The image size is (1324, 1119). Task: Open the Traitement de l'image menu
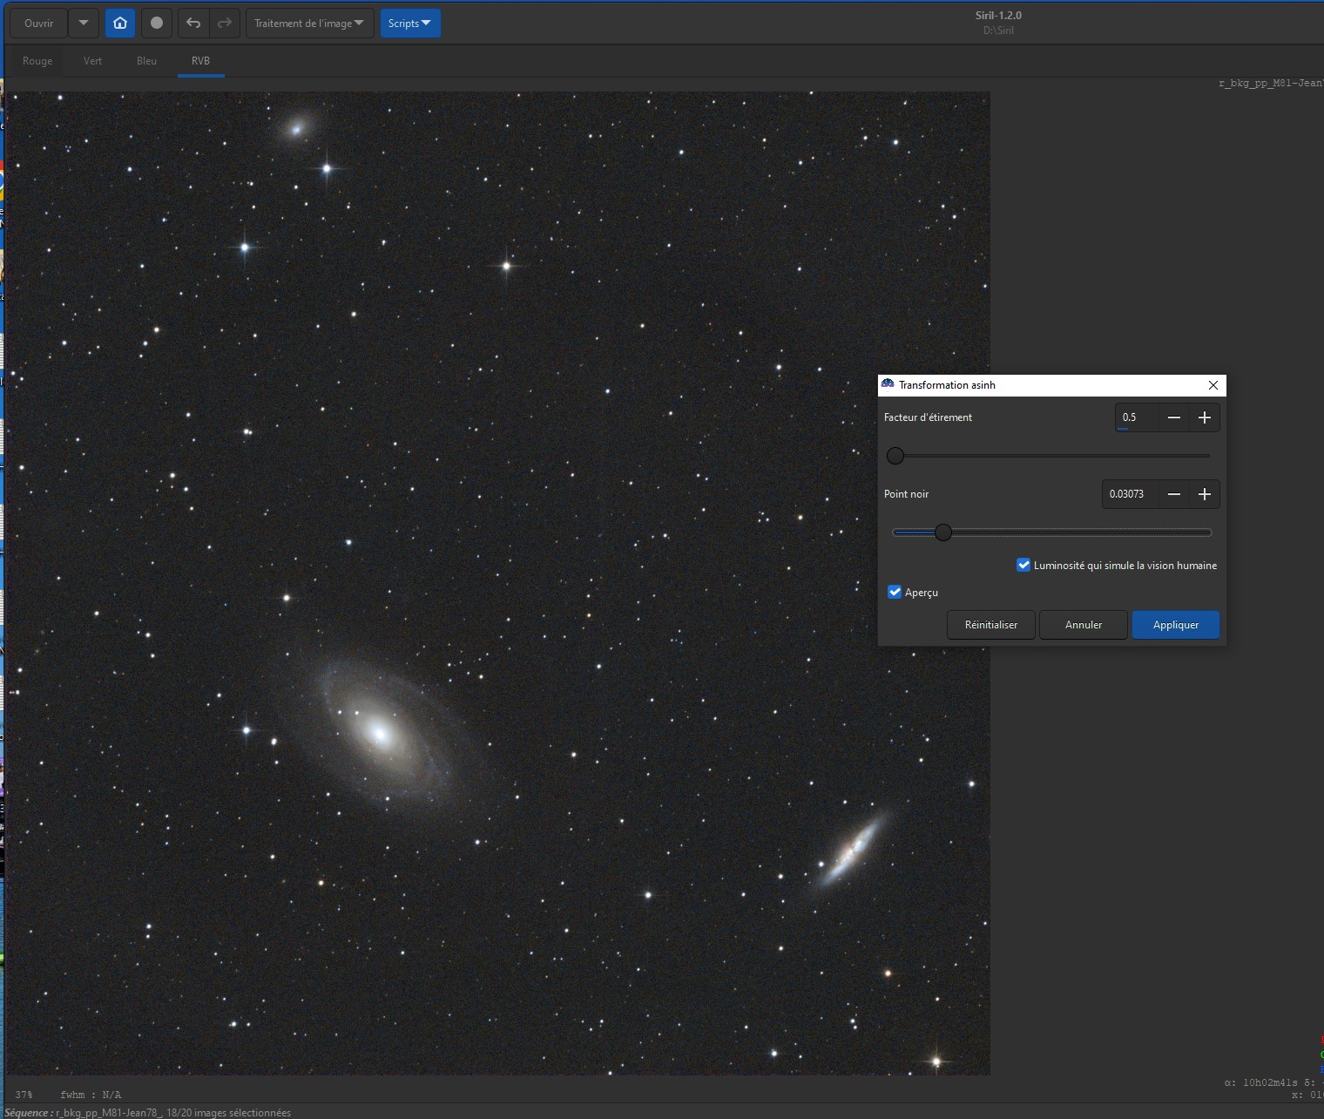309,24
